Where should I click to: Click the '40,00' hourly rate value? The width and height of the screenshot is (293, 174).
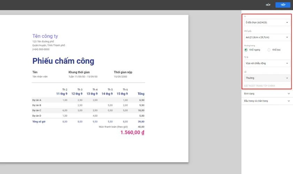coord(141,127)
